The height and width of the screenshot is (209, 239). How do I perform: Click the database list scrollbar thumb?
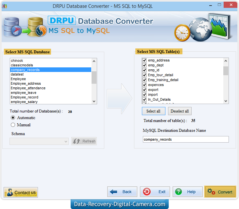click(x=94, y=78)
